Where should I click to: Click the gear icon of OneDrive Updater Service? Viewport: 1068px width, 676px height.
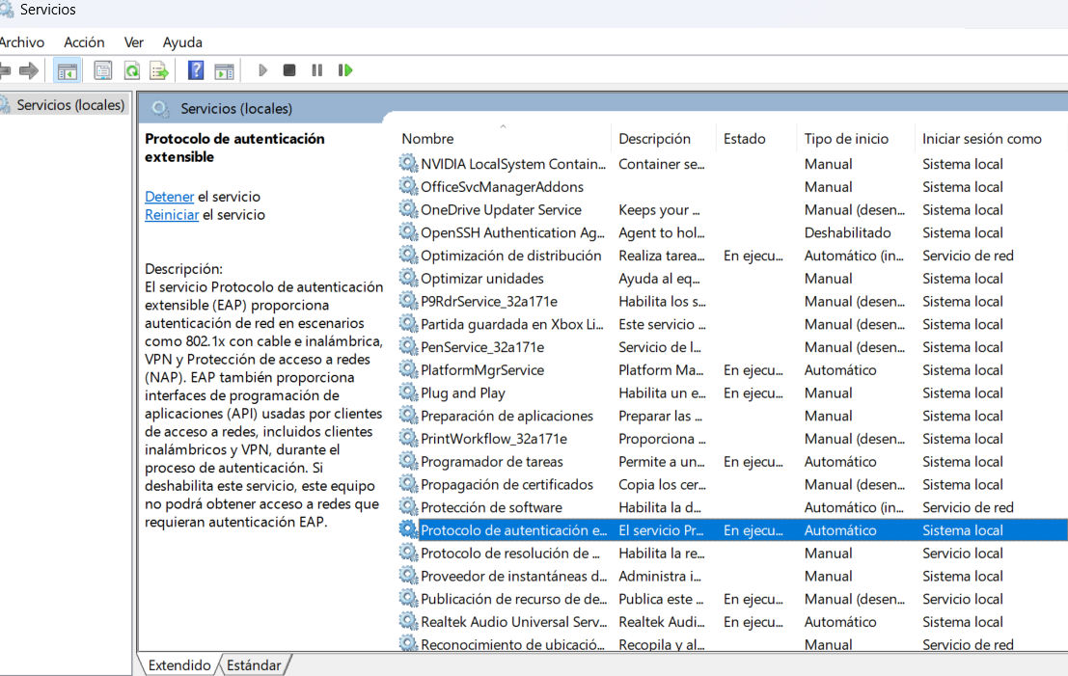tap(408, 209)
